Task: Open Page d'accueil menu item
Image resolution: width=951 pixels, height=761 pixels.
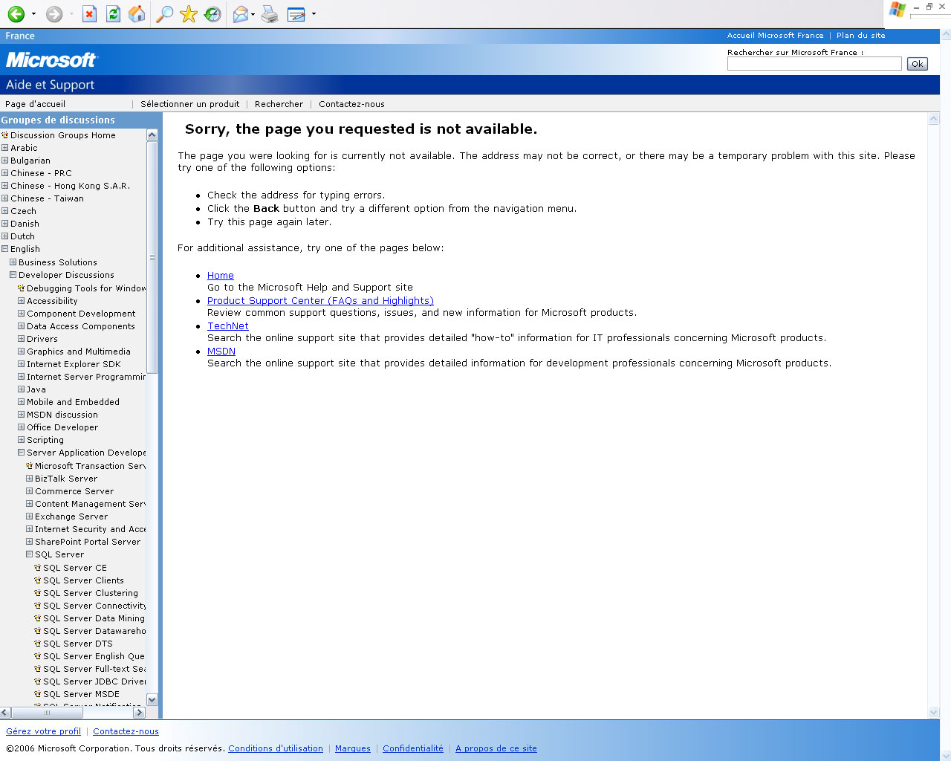Action: [x=35, y=104]
